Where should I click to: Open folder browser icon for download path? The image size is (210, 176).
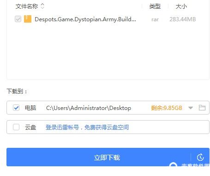click(202, 108)
